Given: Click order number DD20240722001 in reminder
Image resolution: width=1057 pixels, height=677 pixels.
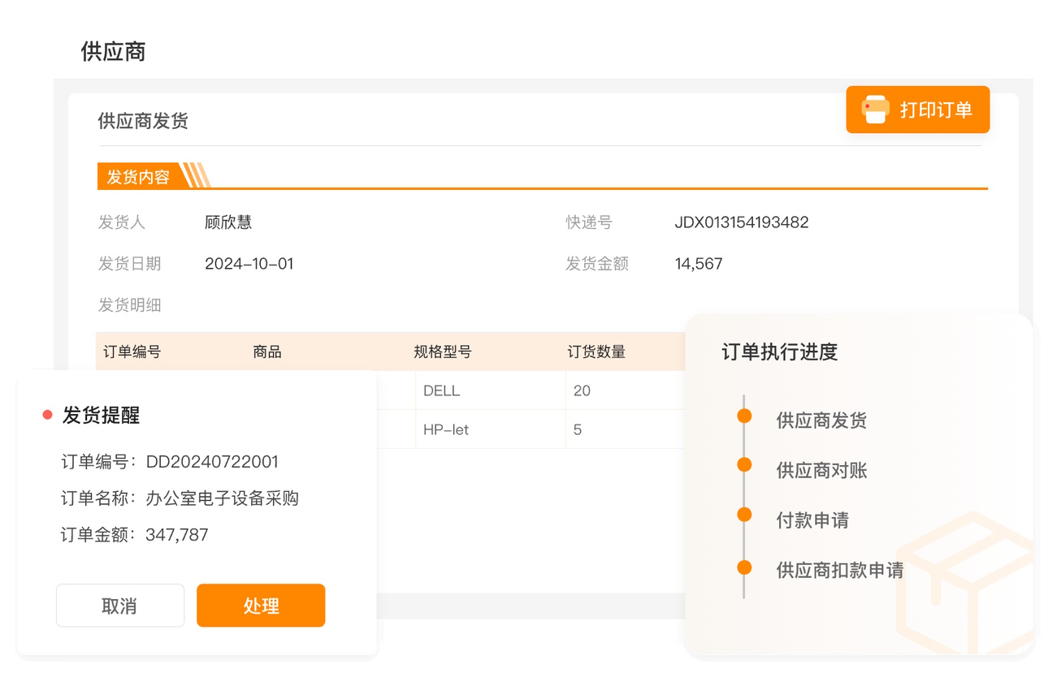Looking at the screenshot, I should [x=212, y=462].
